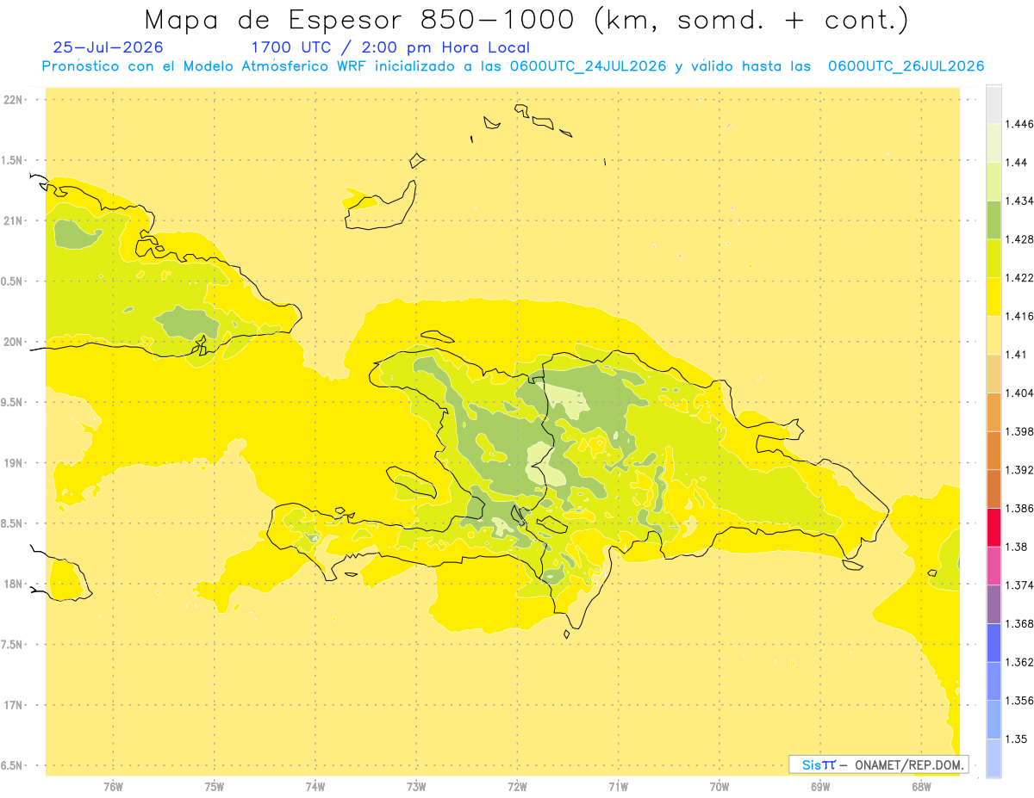1034x798 pixels.
Task: Click the 1.422 legend value
Action: click(x=1019, y=277)
